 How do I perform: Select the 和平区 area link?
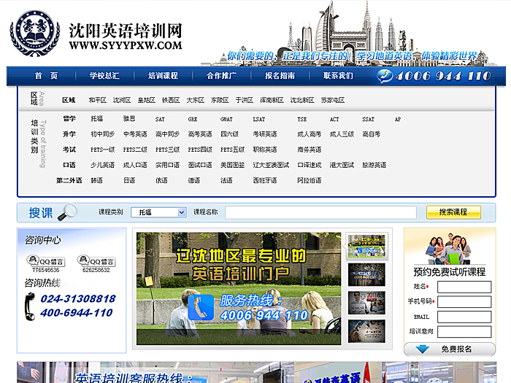pos(97,100)
